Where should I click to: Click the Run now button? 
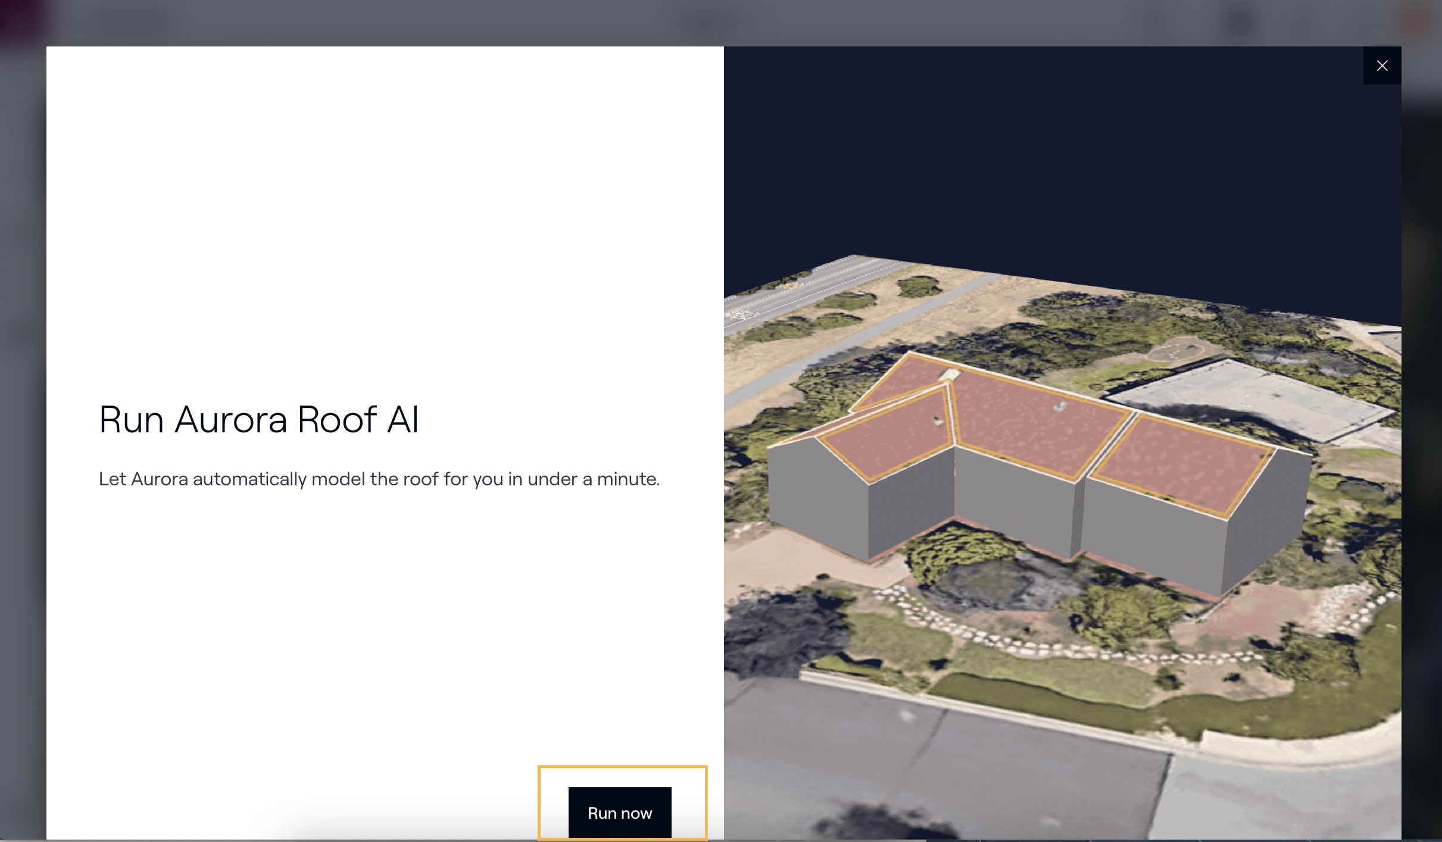620,813
